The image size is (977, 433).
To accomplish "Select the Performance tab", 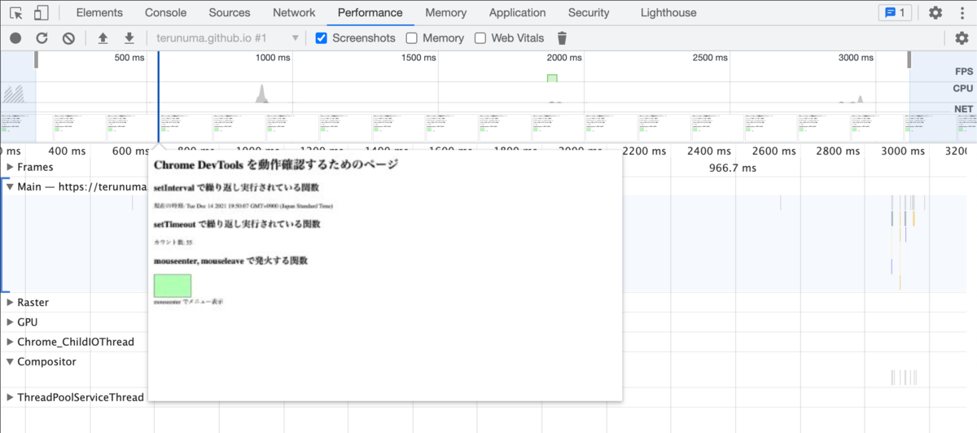I will pyautogui.click(x=370, y=13).
